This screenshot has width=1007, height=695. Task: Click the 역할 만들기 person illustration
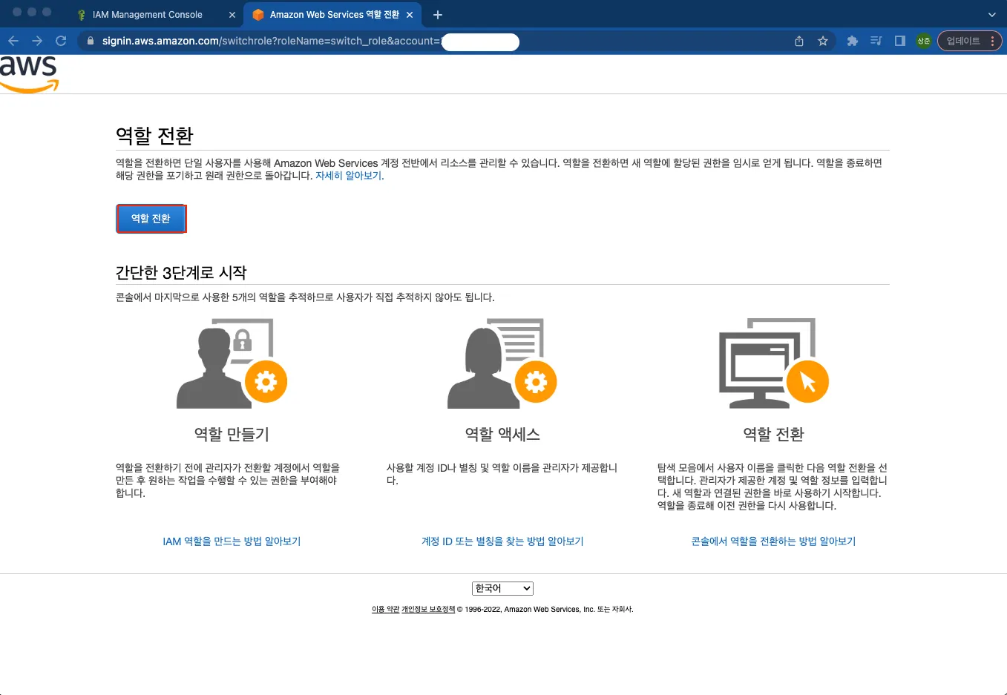[x=232, y=363]
